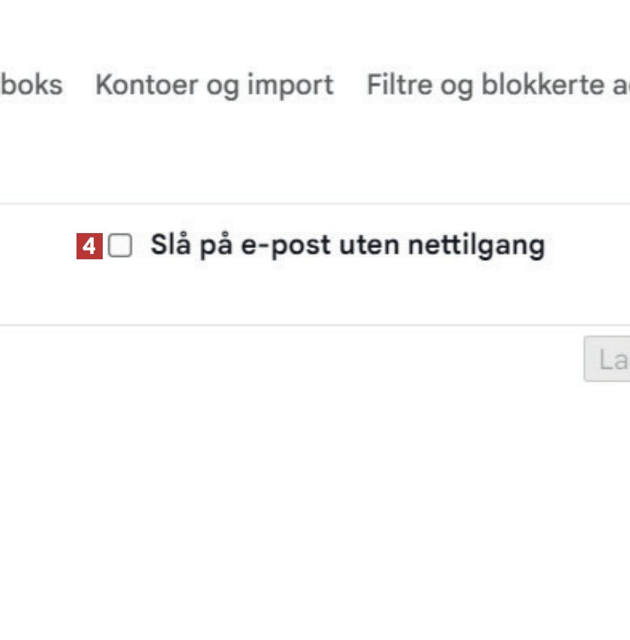Screen dimensions: 630x640
Task: Click the word 'nettilgang' in the bold label
Action: pos(476,246)
